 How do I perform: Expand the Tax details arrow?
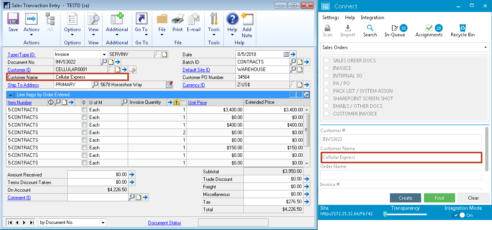tap(306, 202)
